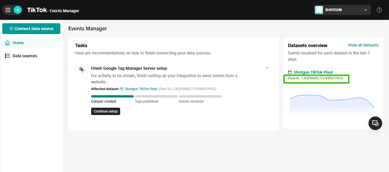Click the Data sources list icon
The image size is (389, 172).
8,56
